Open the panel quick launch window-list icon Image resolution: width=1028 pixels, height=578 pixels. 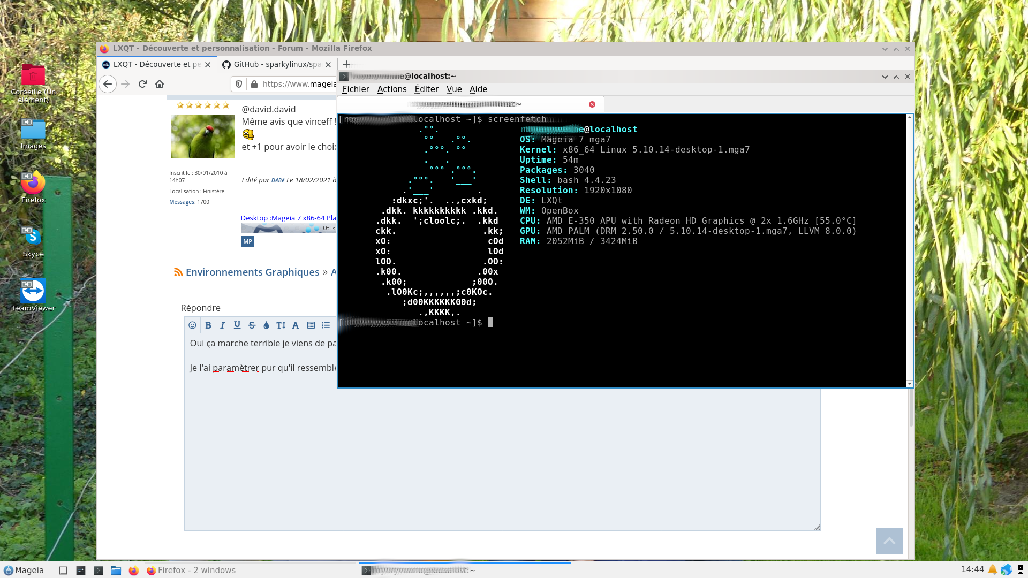(x=81, y=571)
